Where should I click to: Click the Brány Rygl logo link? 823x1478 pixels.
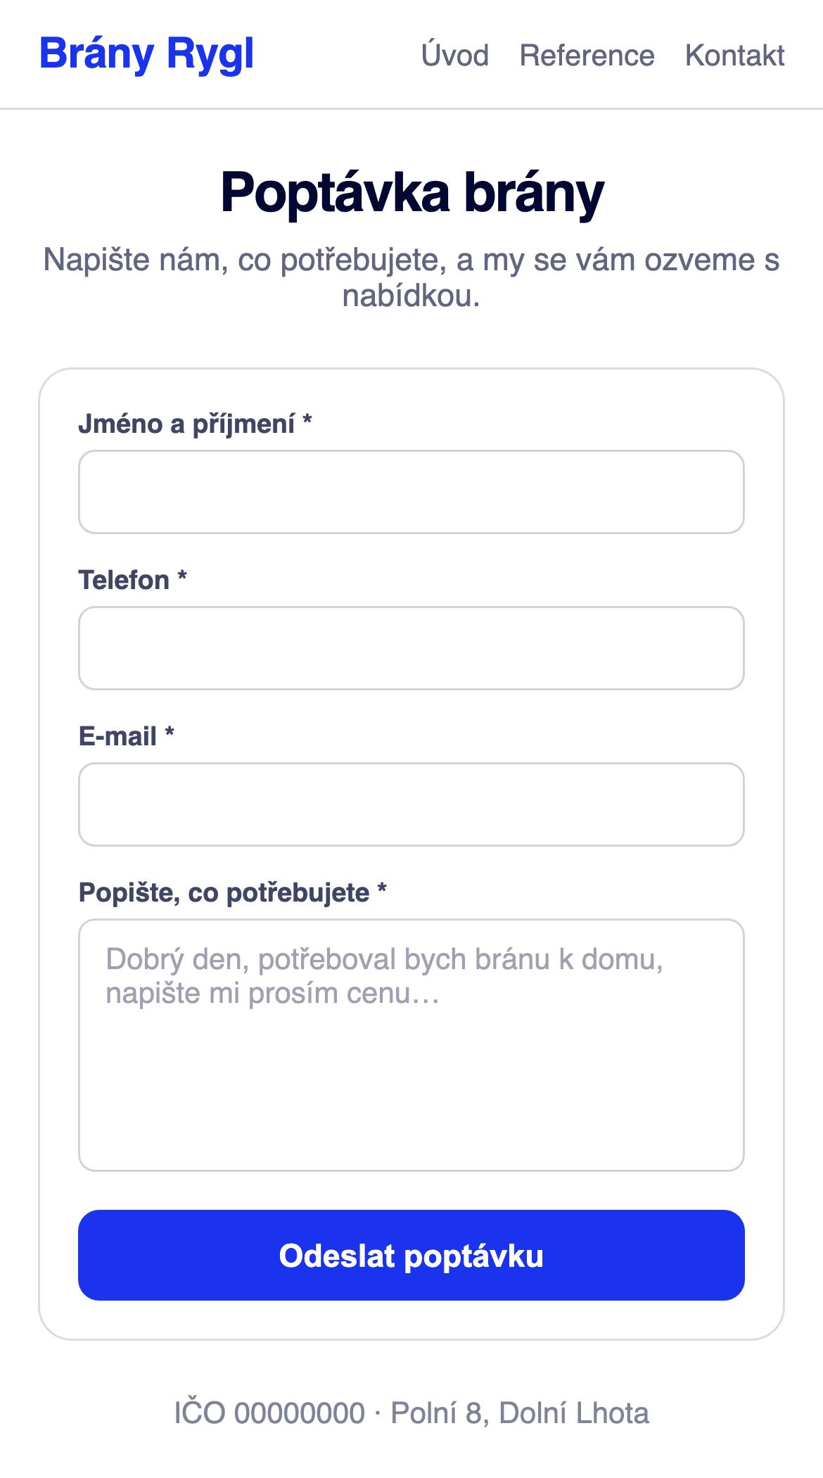(146, 55)
